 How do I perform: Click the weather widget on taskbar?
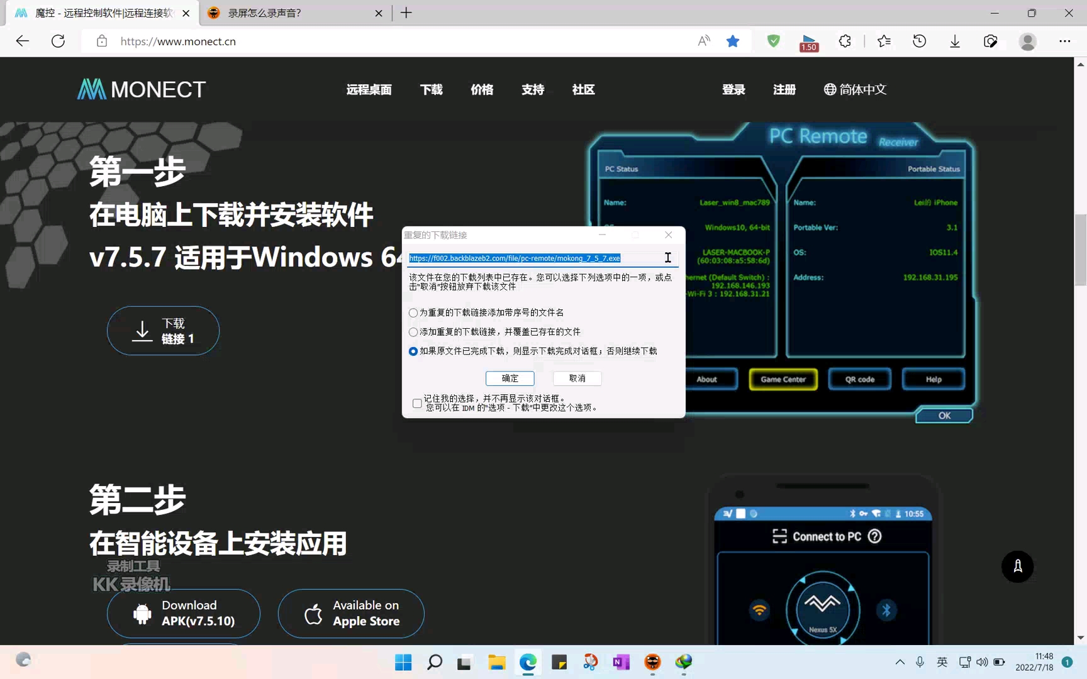23,660
